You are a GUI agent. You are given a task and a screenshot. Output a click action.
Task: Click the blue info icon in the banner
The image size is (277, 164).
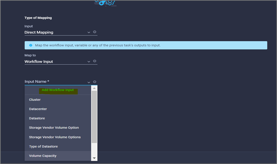click(x=31, y=45)
